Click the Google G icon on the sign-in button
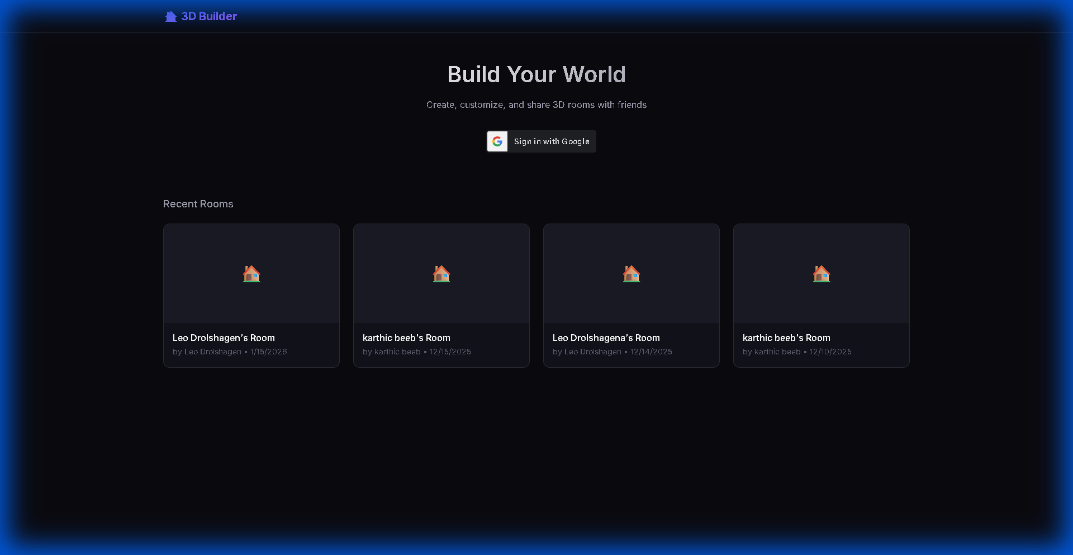The image size is (1073, 555). click(497, 141)
